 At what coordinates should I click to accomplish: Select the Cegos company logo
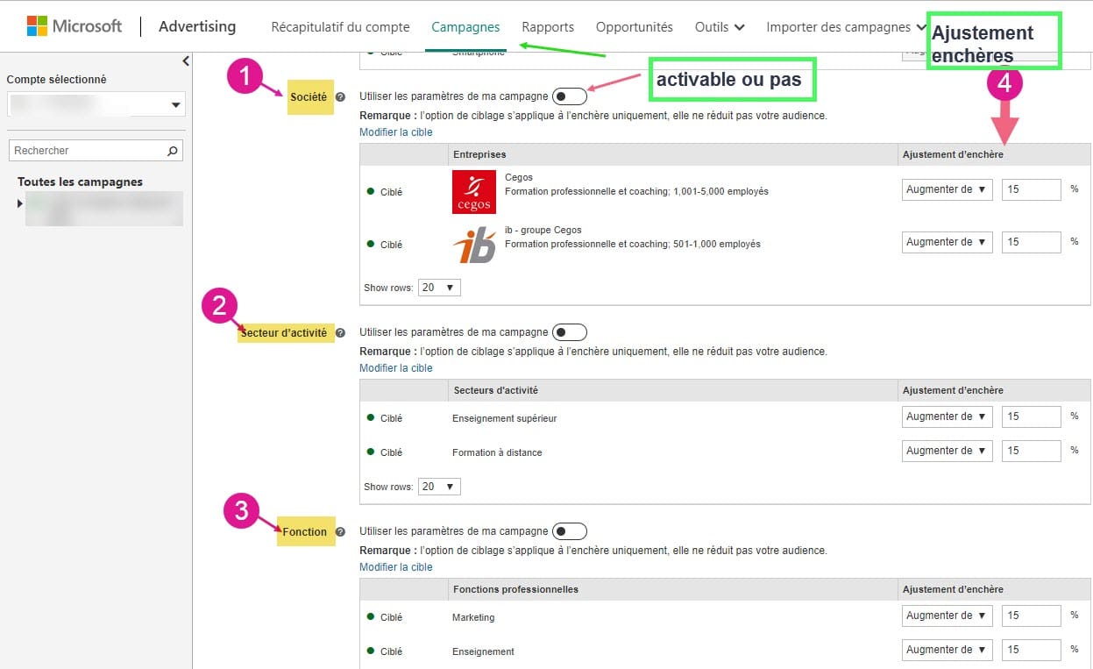click(473, 191)
